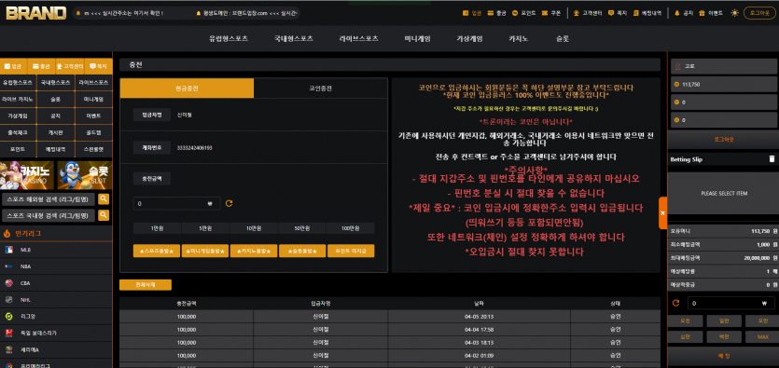
Task: Click the sun theme toggle icon
Action: click(x=734, y=13)
